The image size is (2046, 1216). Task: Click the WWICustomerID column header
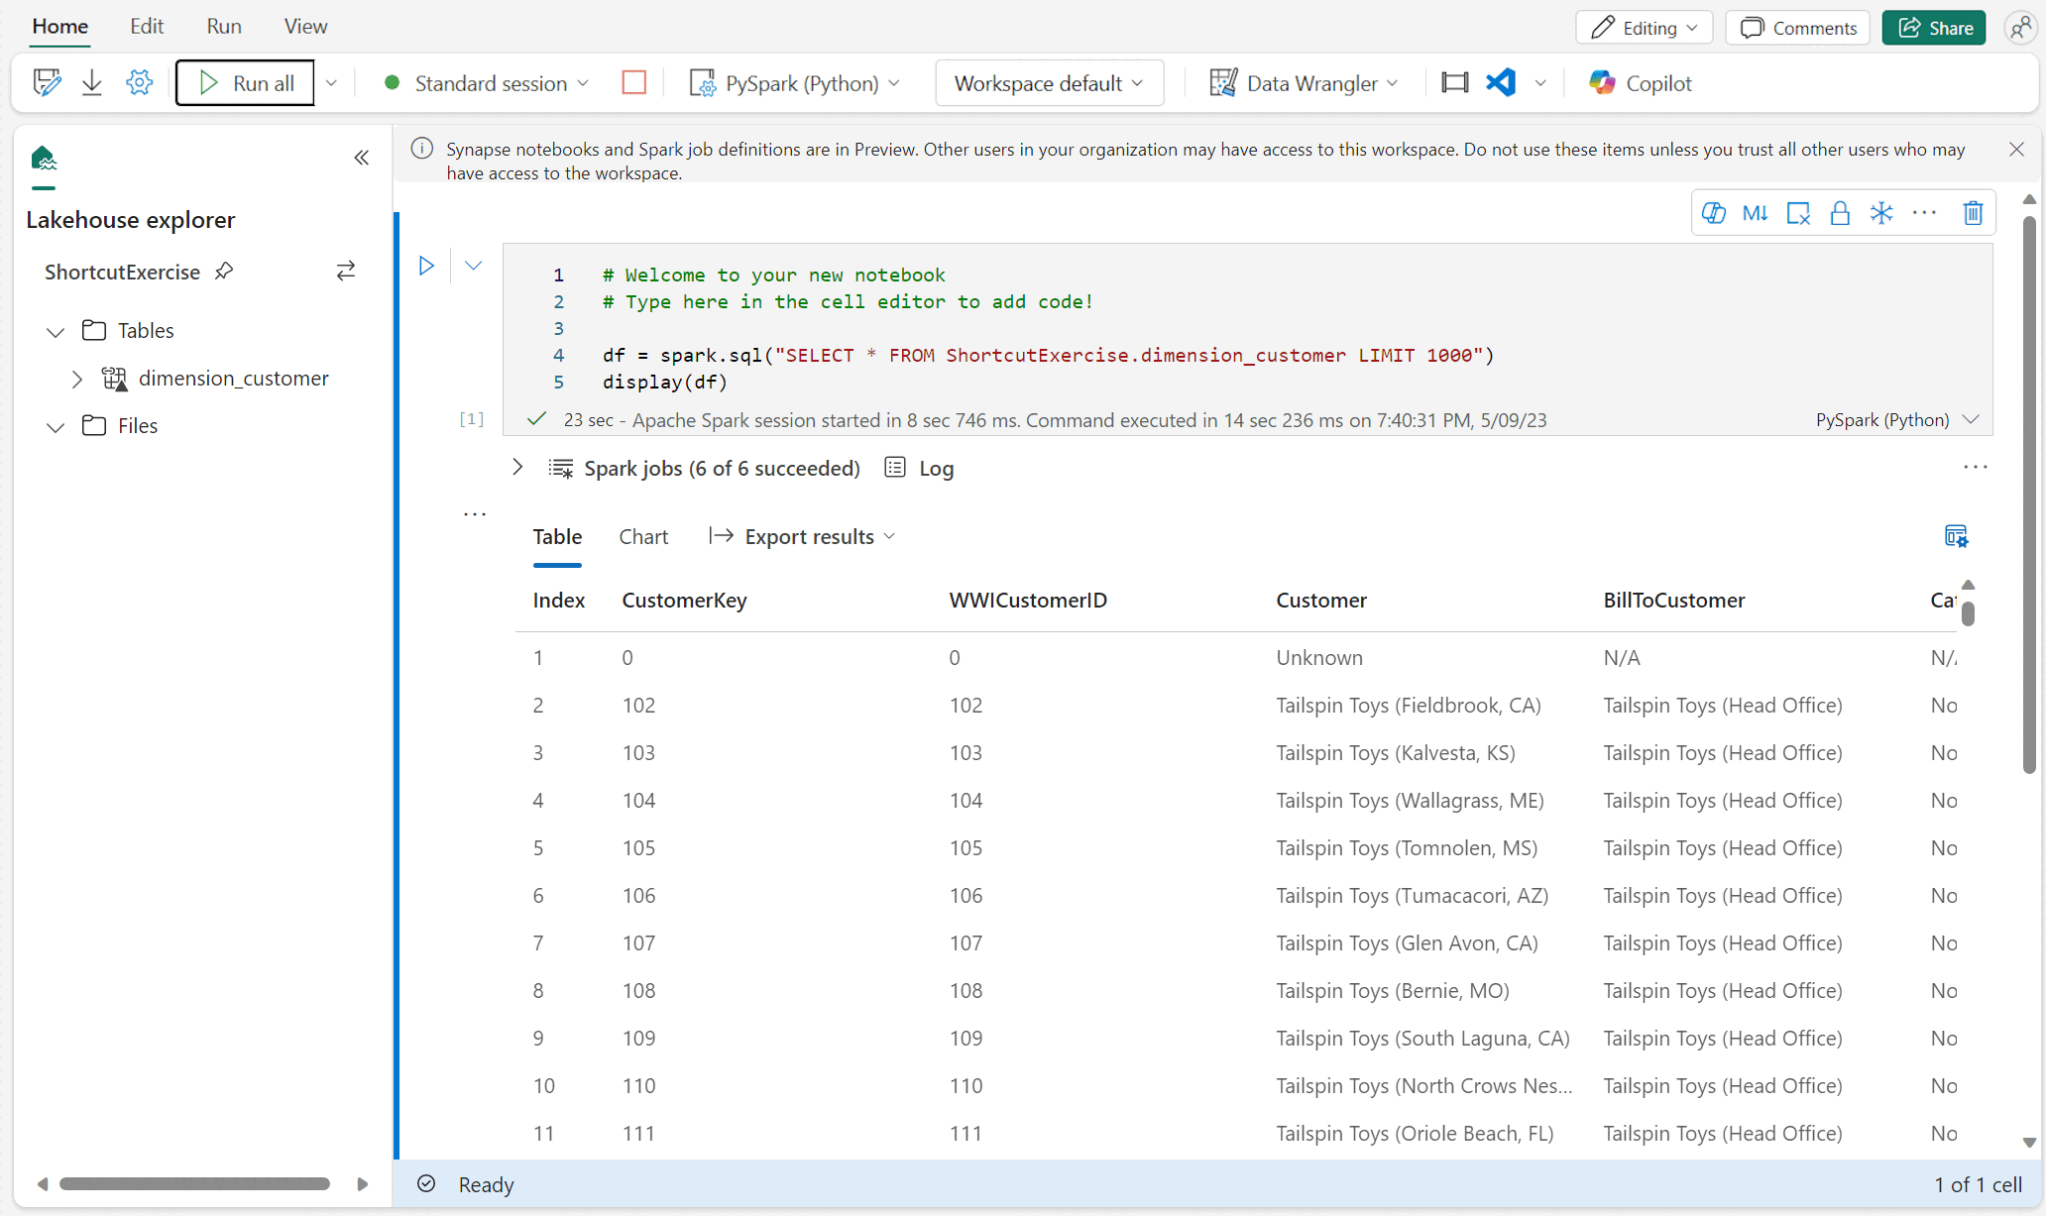pyautogui.click(x=1028, y=601)
